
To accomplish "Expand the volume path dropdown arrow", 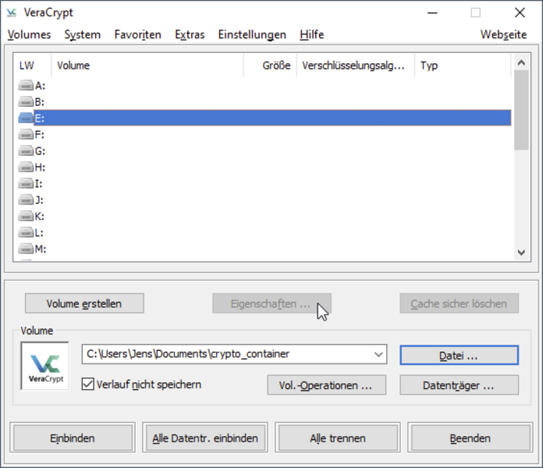I will pyautogui.click(x=378, y=354).
